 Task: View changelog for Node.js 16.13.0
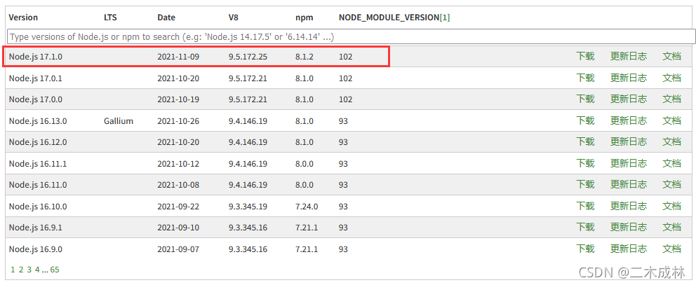click(x=628, y=120)
